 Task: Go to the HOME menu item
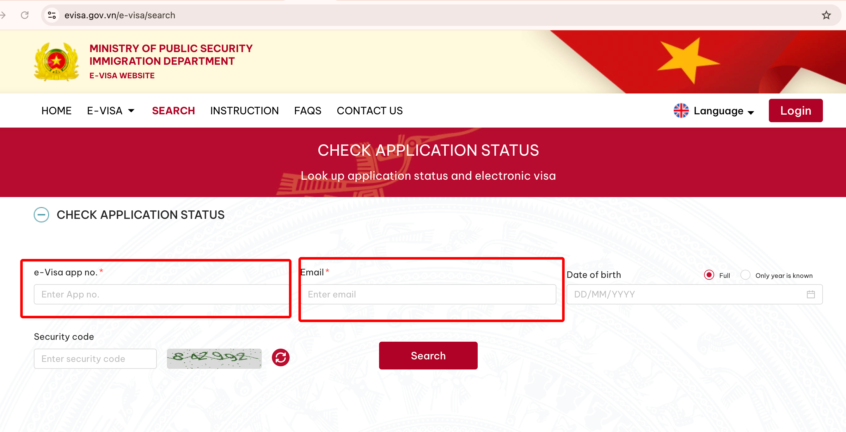coord(57,111)
